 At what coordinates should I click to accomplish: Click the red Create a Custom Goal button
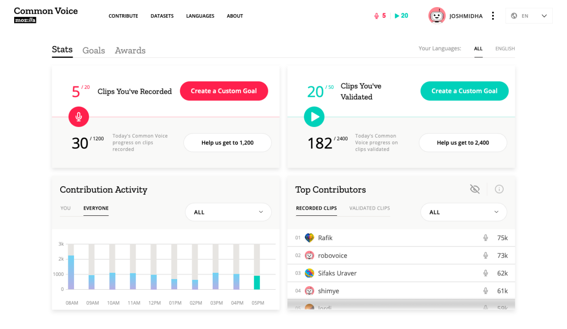click(x=224, y=91)
